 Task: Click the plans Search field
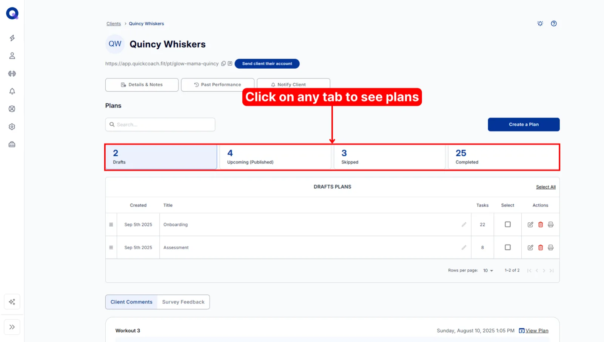[x=160, y=125]
